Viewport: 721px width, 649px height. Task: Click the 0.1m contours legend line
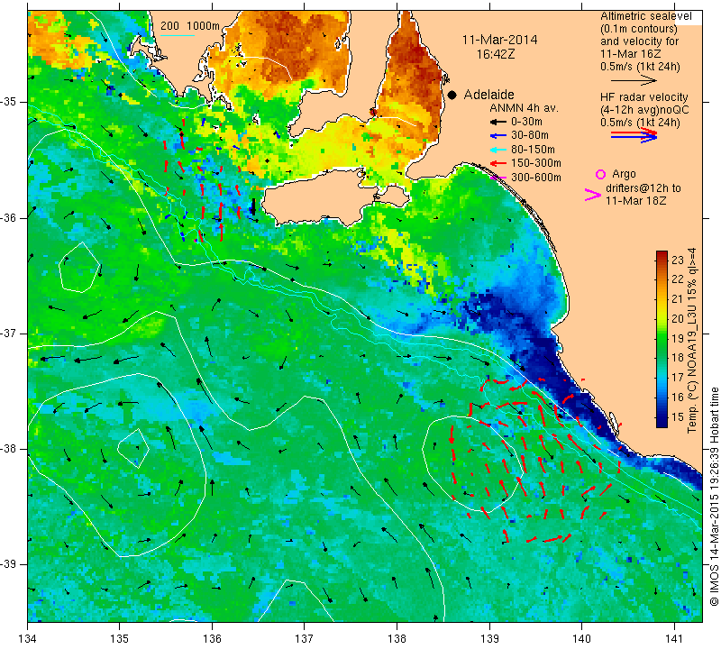639,29
